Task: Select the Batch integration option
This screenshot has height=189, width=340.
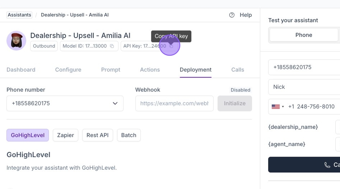Action: click(129, 135)
